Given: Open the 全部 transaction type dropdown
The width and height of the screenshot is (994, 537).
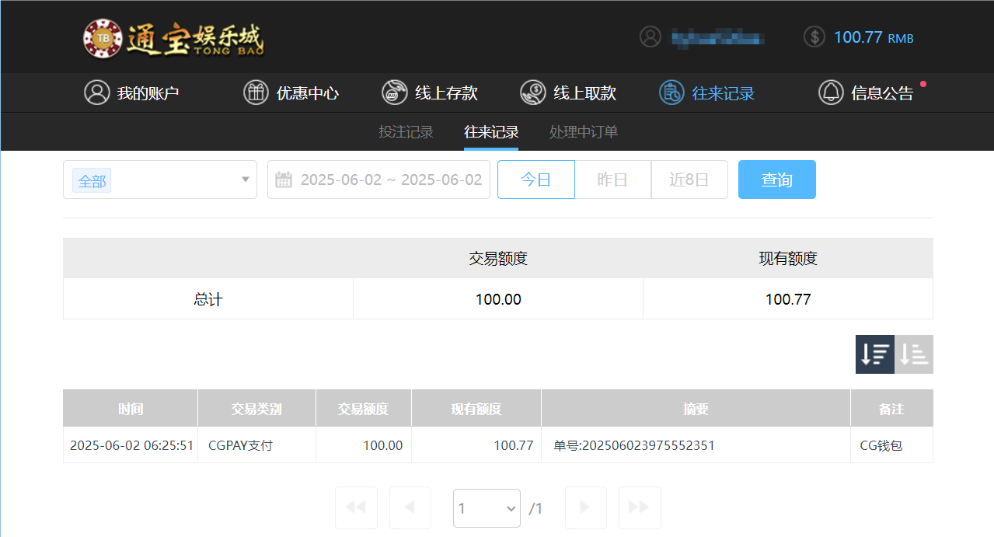Looking at the screenshot, I should click(x=159, y=180).
